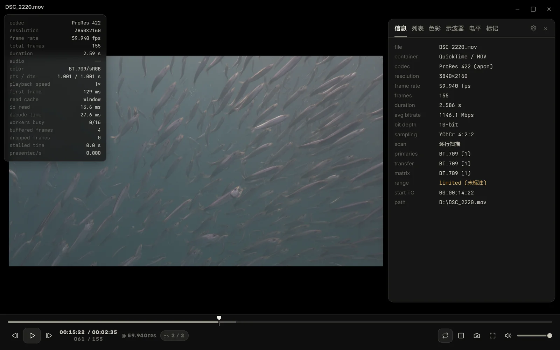The width and height of the screenshot is (560, 350).
Task: Click the color BT.709/sRGB stat
Action: pos(55,69)
